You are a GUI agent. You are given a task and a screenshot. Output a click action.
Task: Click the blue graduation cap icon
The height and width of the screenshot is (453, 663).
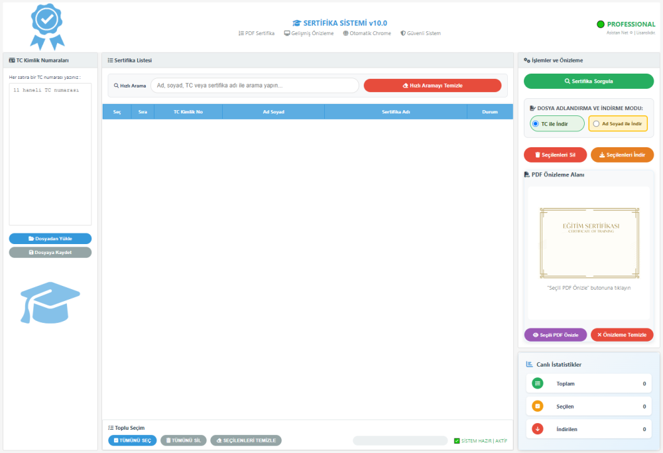coord(50,302)
